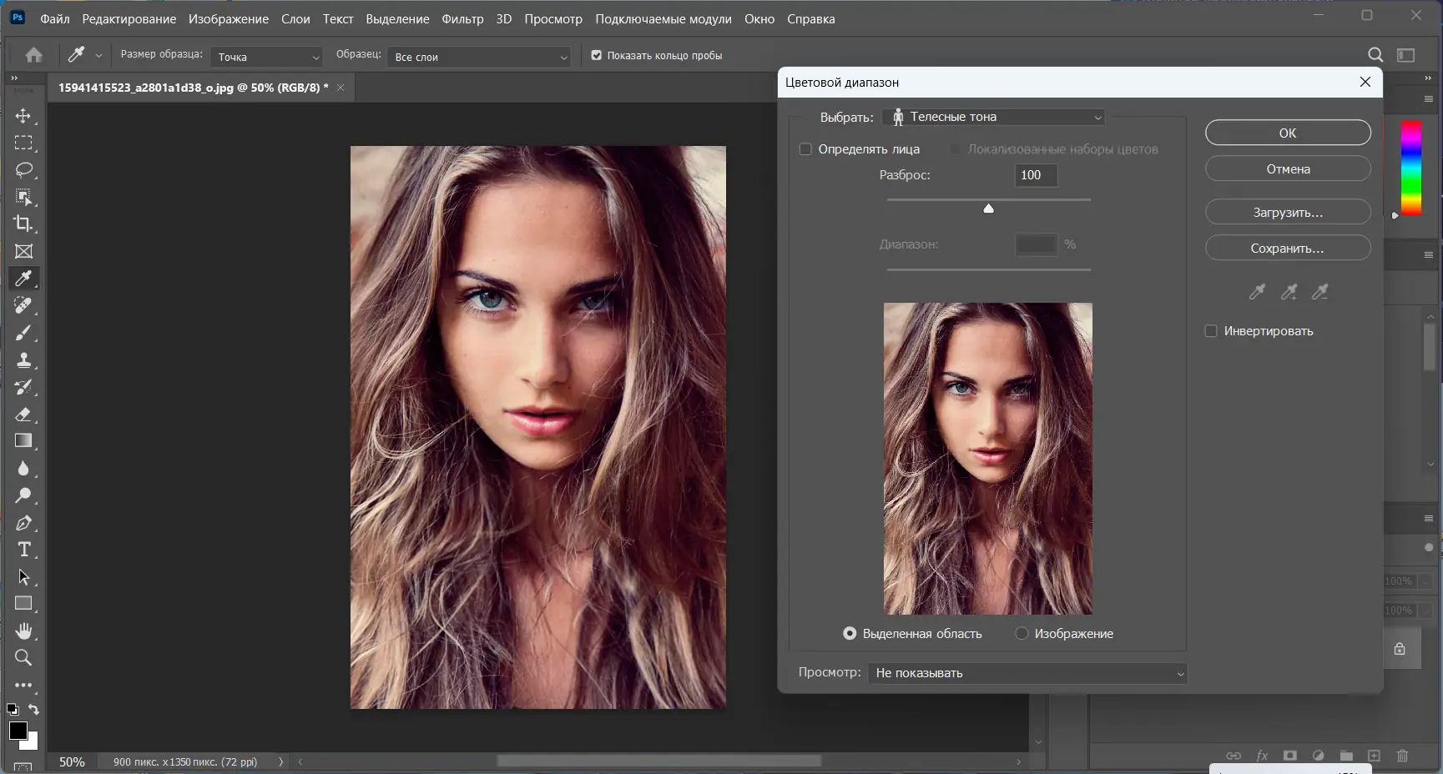
Task: Select the Clone Stamp tool
Action: coord(23,360)
